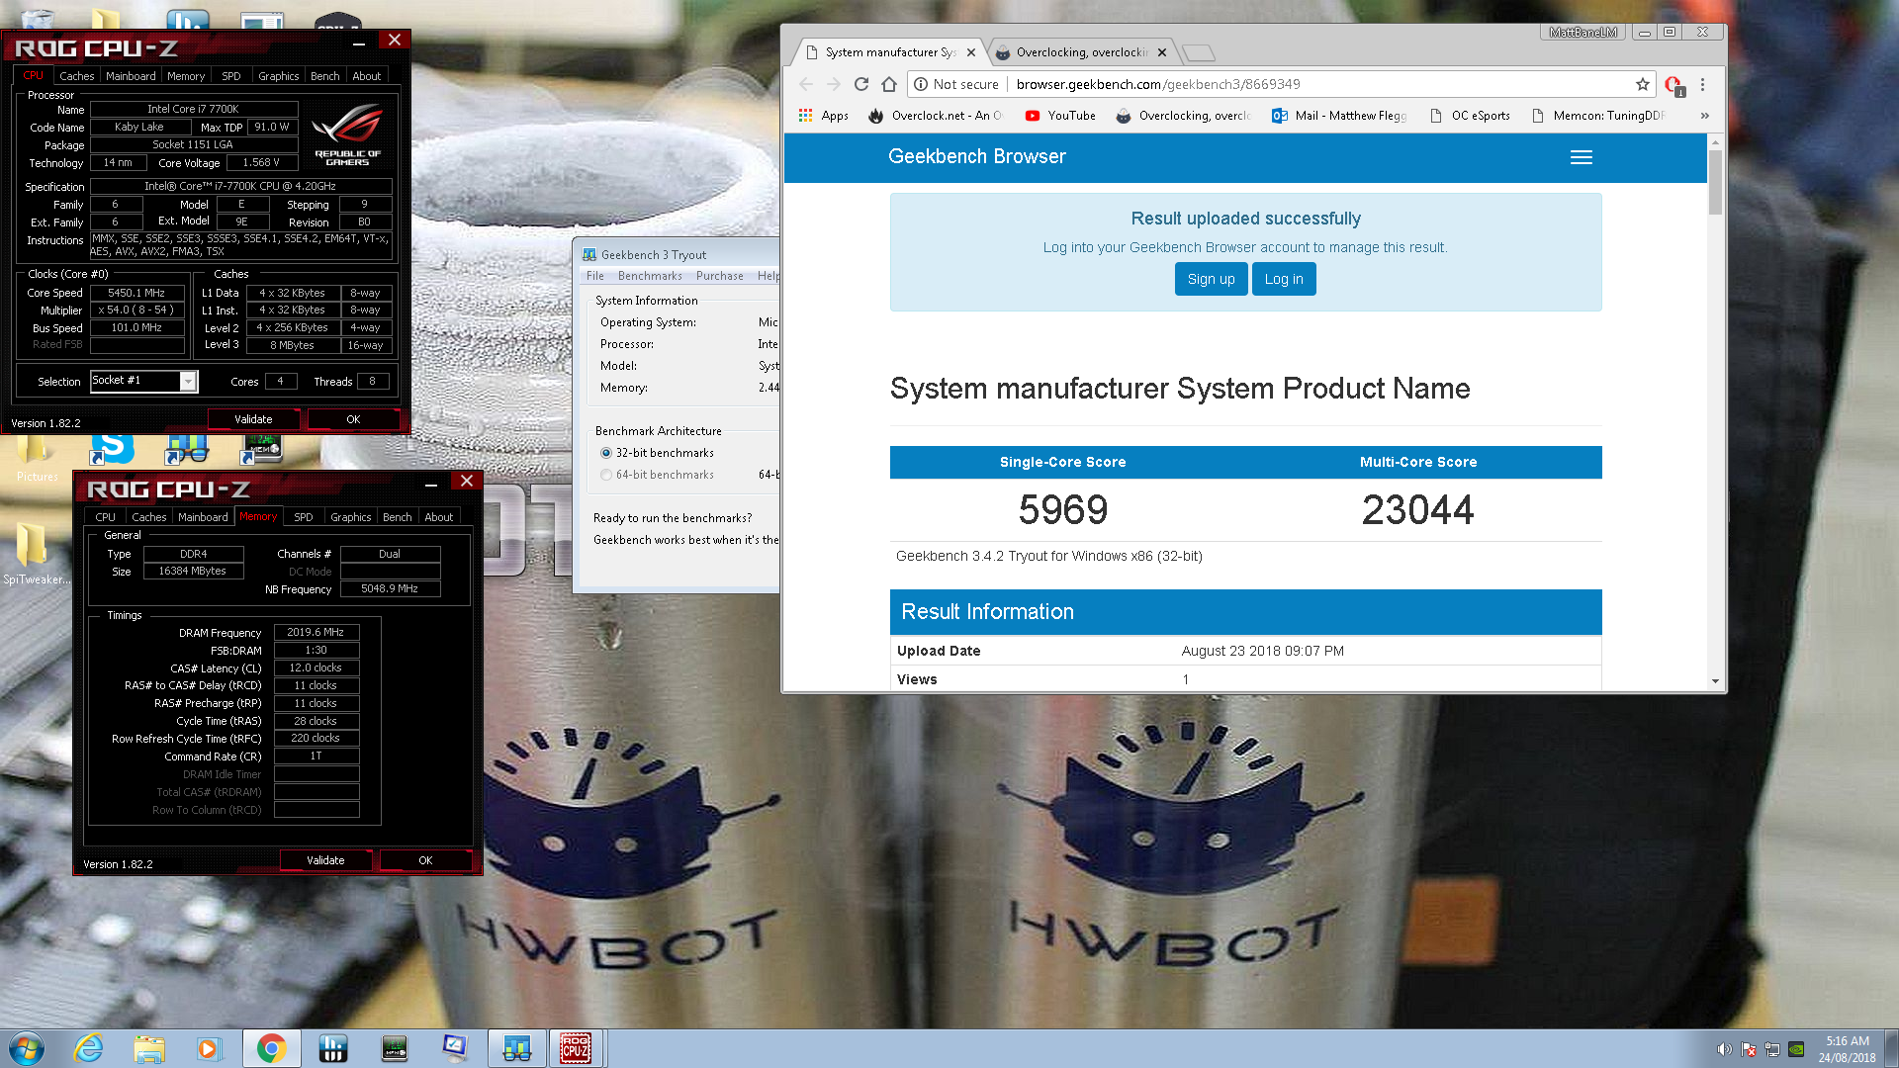Viewport: 1899px width, 1068px height.
Task: Click the taskbar clock
Action: pos(1847,1049)
